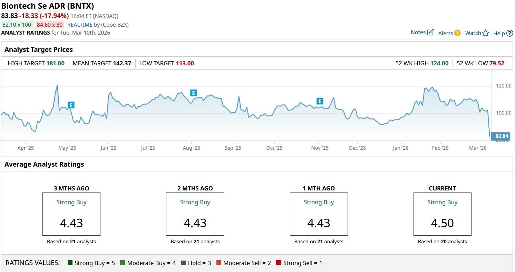Click the 16:04 ET [NASDAQ] timestamp
This screenshot has width=515, height=272.
click(x=95, y=16)
